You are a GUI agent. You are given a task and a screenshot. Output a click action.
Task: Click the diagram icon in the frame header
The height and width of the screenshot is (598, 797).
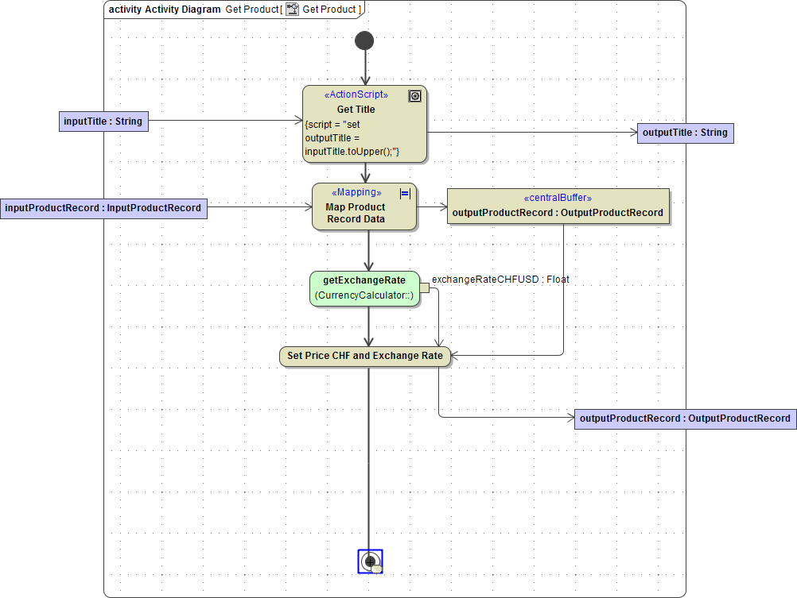point(292,9)
